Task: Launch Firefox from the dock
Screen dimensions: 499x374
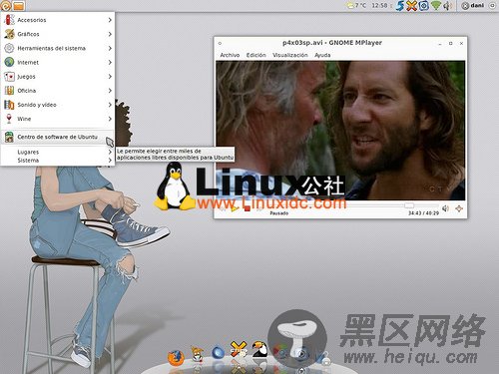Action: 176,358
